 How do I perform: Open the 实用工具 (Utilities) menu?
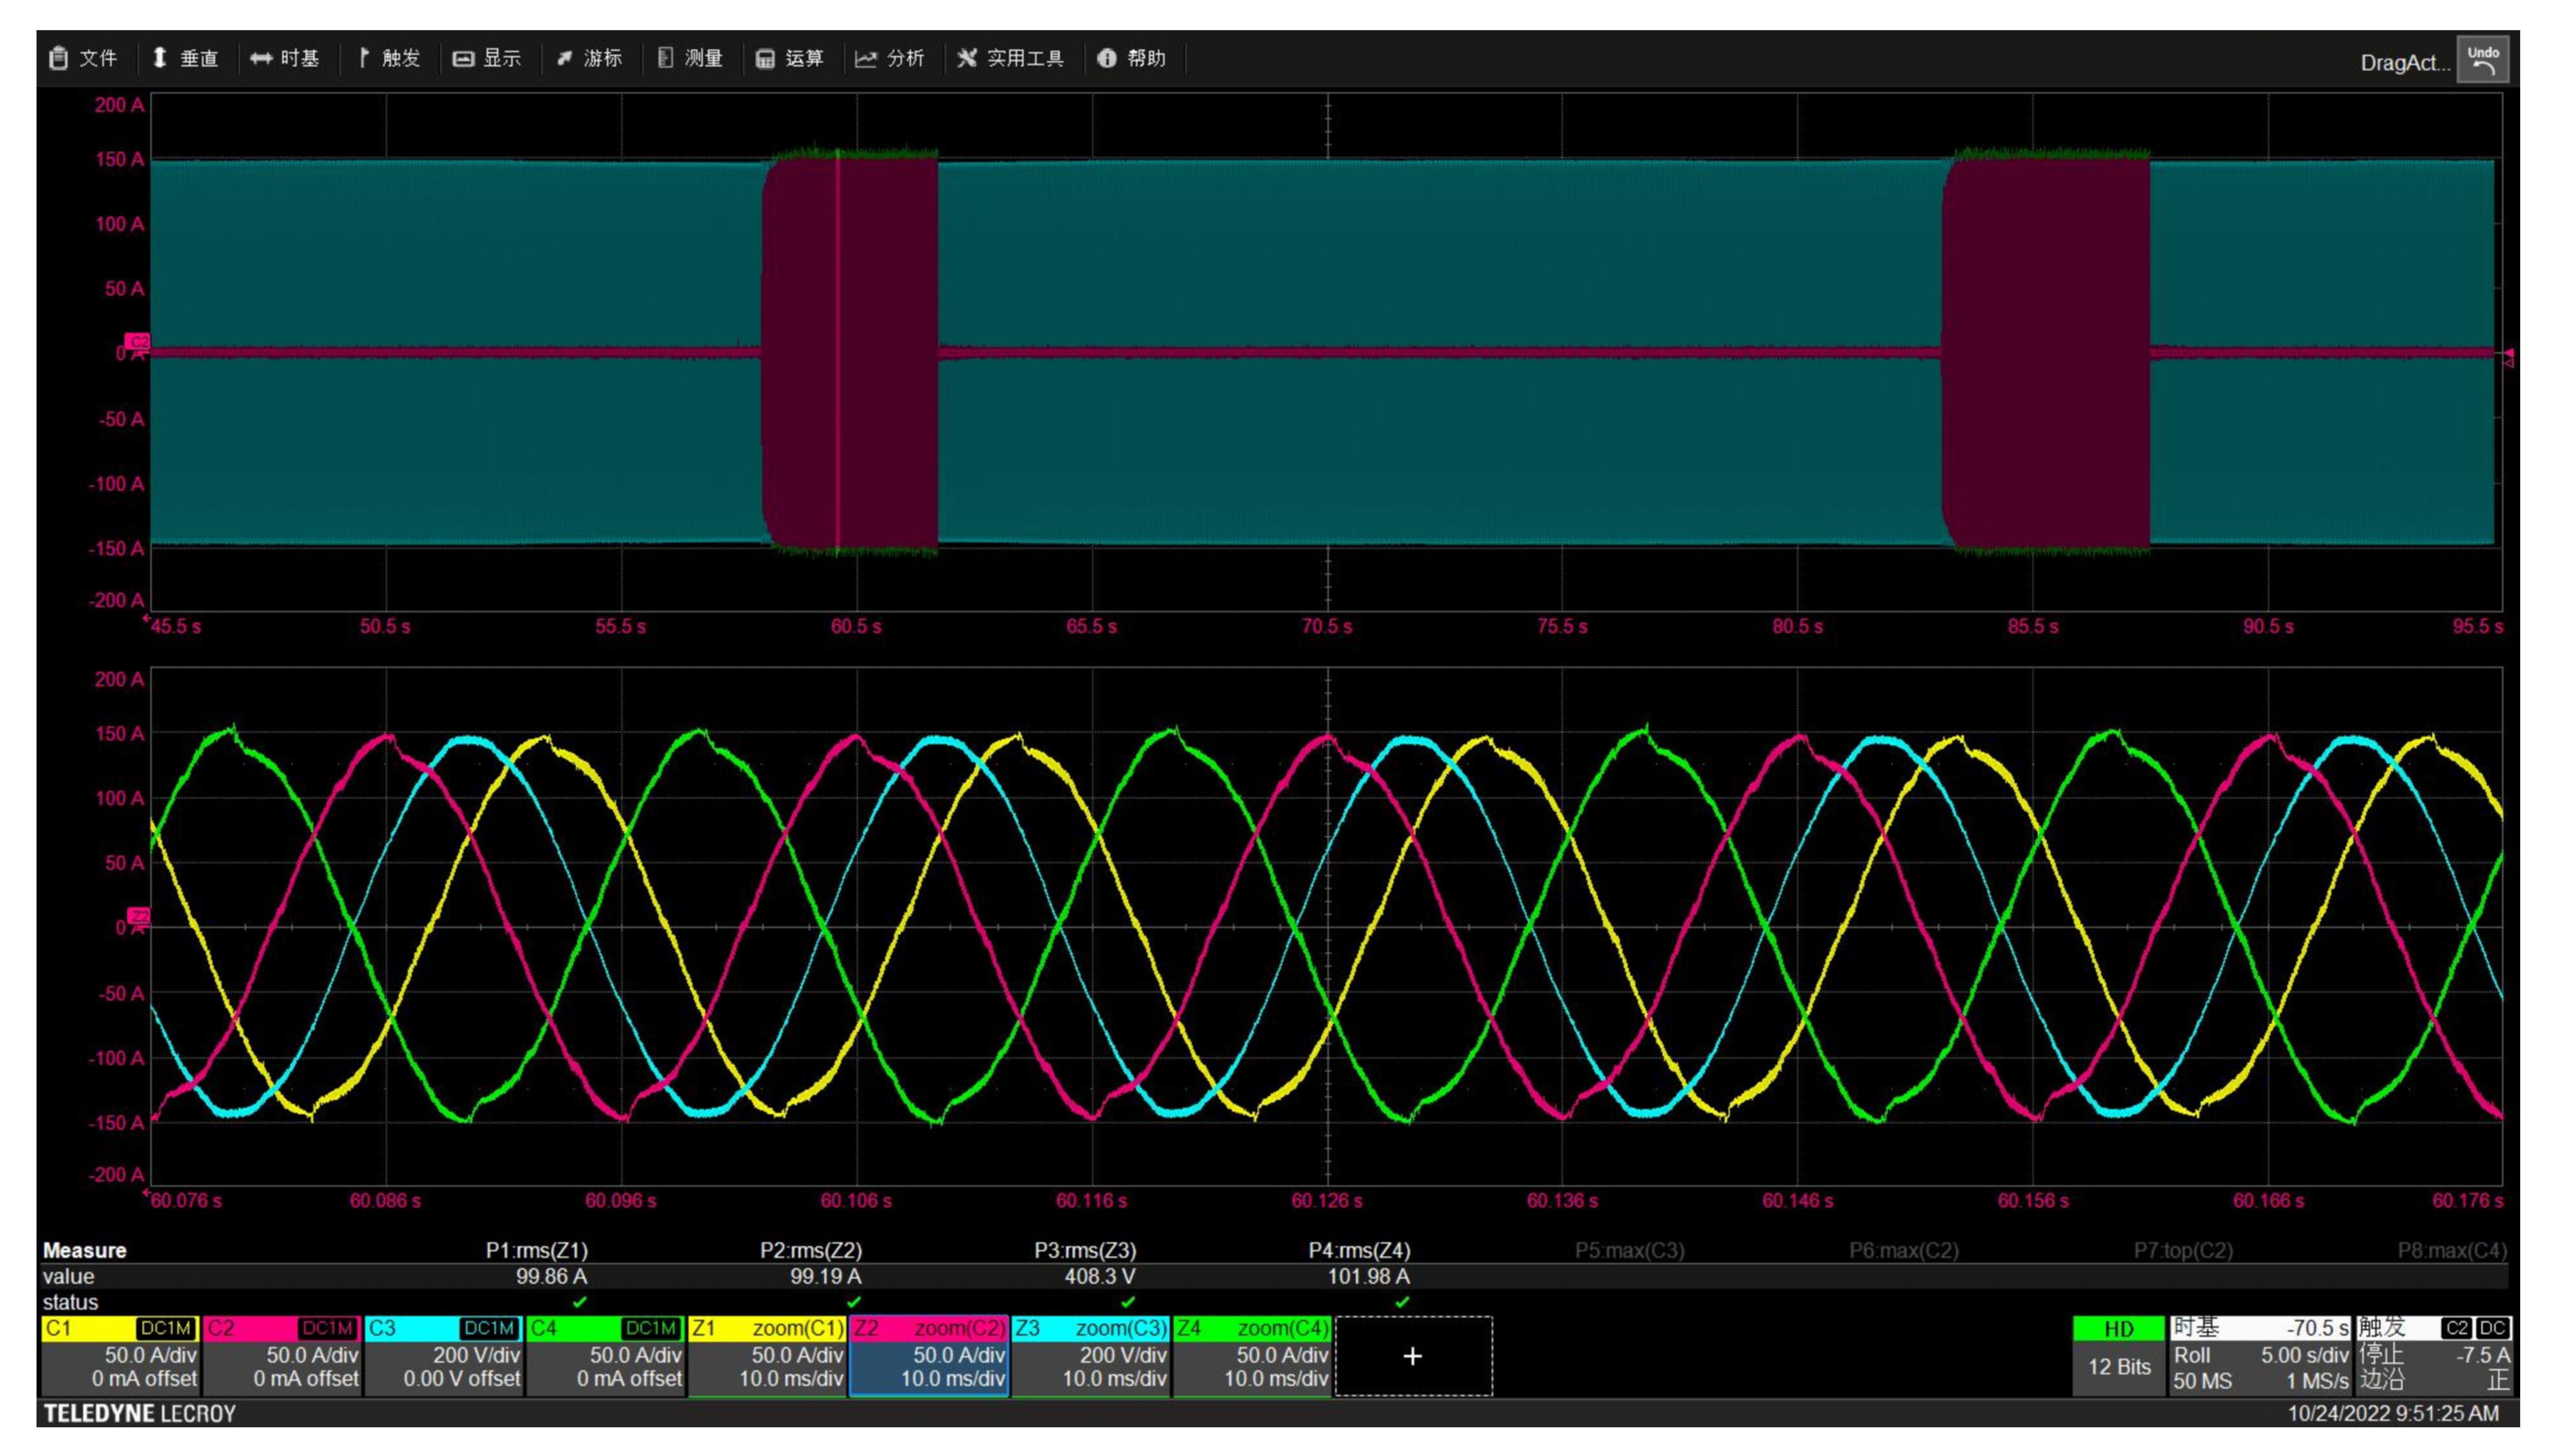coord(1010,58)
